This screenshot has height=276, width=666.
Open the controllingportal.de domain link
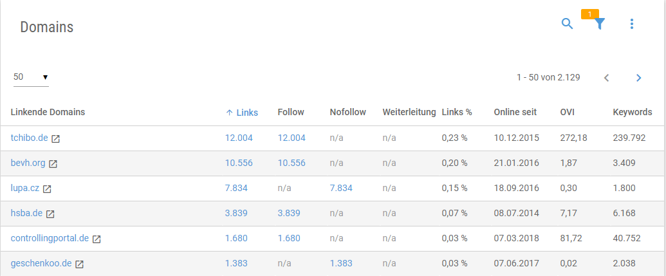50,238
